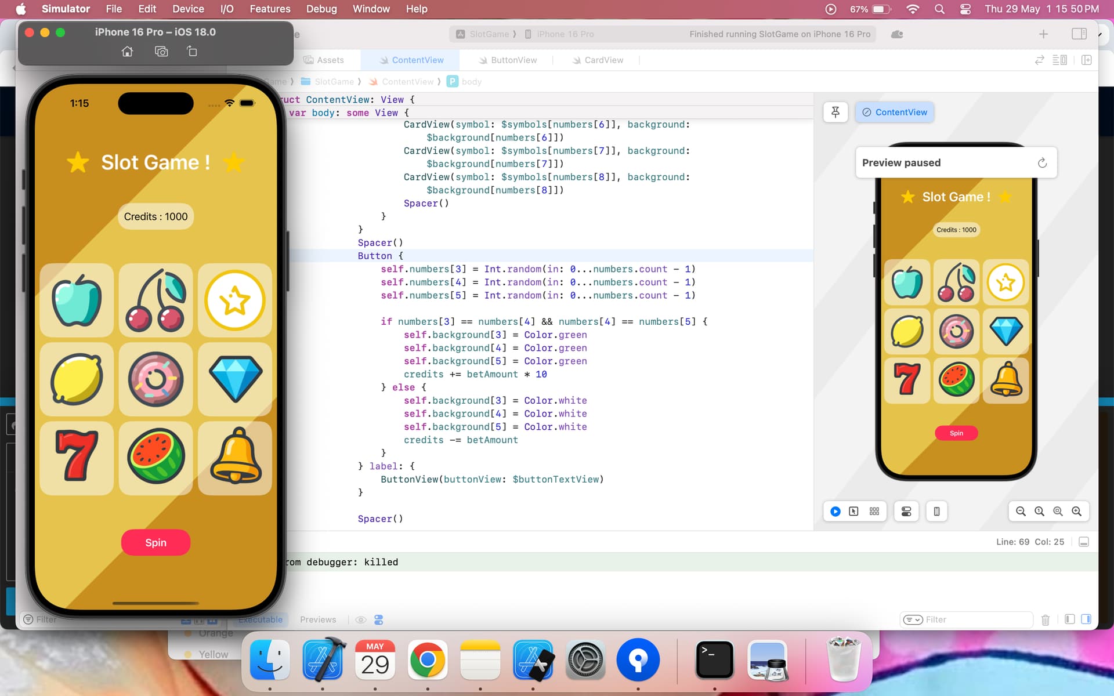Open Google Chrome from the Dock
The height and width of the screenshot is (696, 1114).
coord(428,660)
